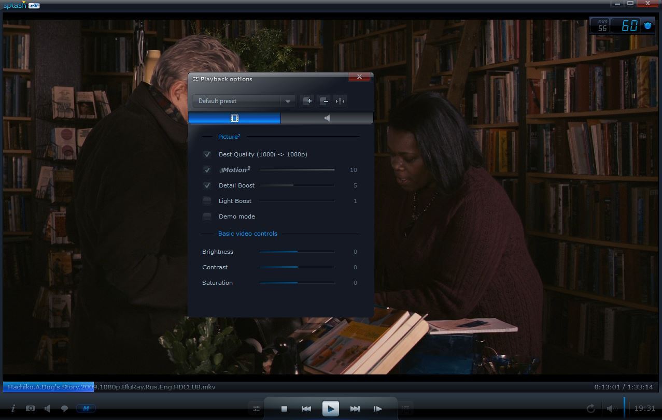Advance one frame with step button

378,409
